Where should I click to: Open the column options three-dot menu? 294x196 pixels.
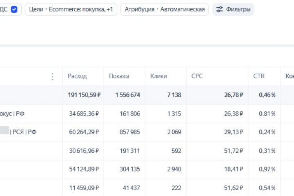pos(52,76)
